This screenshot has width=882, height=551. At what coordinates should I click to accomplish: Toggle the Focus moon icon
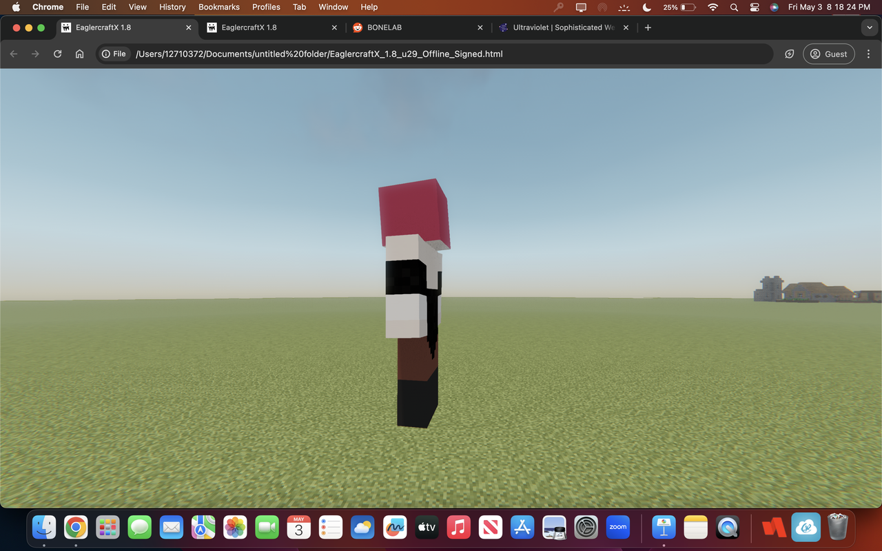pyautogui.click(x=646, y=7)
